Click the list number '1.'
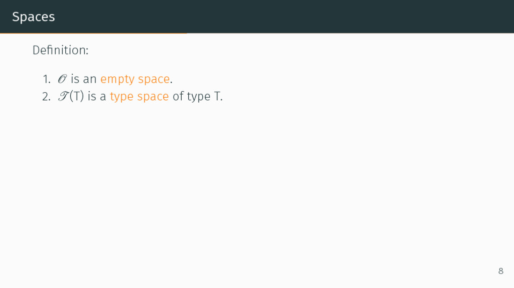The image size is (514, 288). 46,79
